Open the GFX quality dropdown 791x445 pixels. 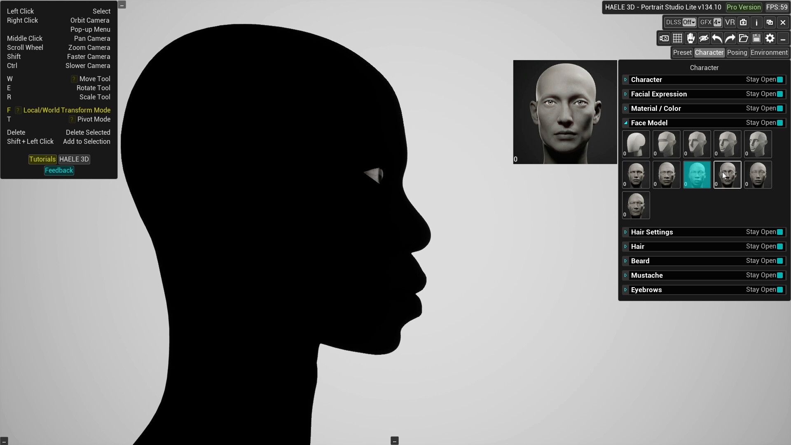718,22
